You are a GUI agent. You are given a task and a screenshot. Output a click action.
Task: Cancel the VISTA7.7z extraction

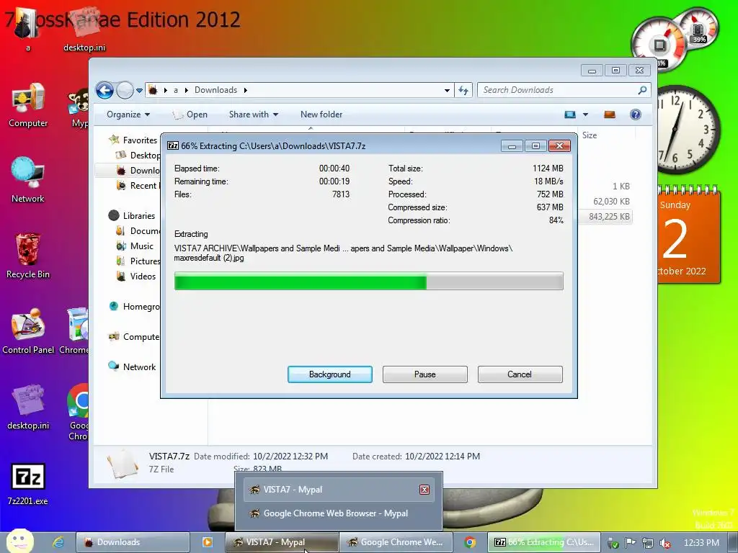point(520,374)
